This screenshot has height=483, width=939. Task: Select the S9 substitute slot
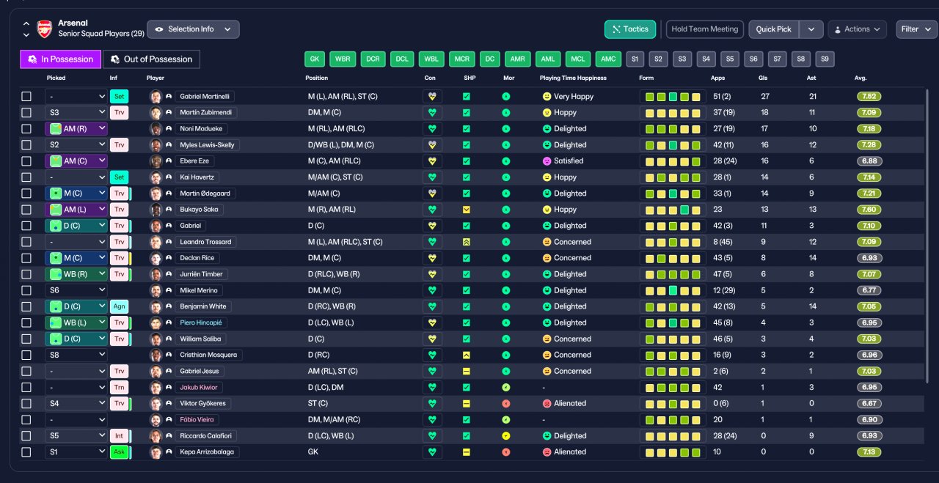pyautogui.click(x=824, y=59)
